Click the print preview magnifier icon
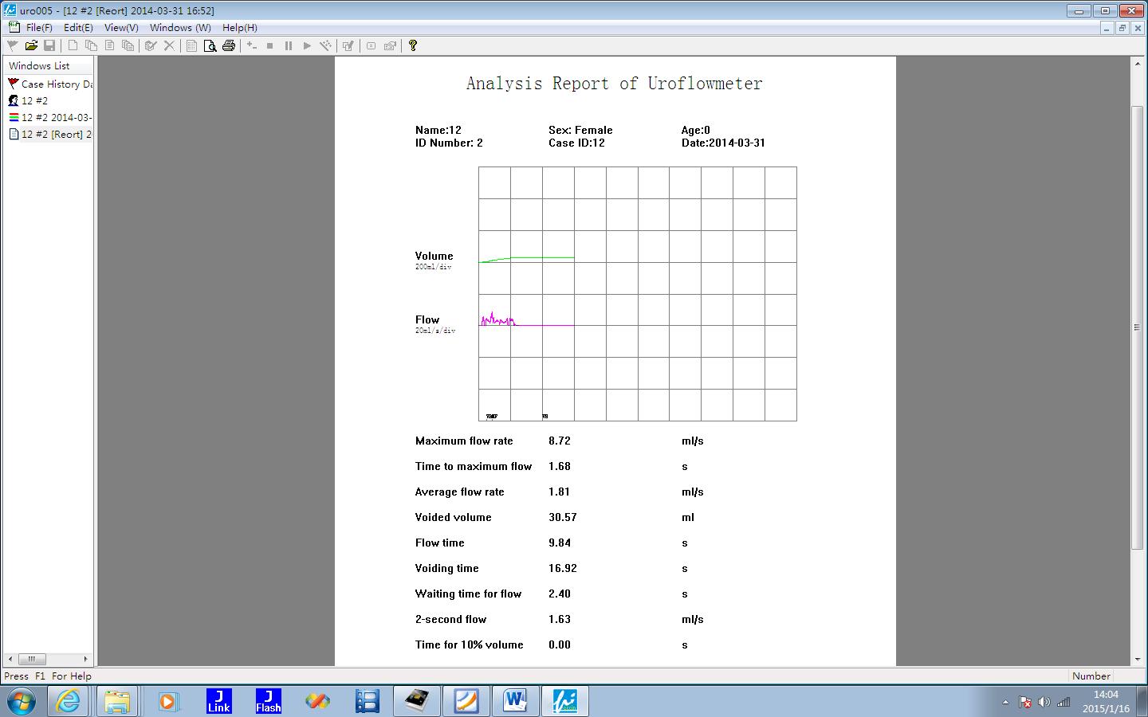This screenshot has height=717, width=1148. coord(210,46)
